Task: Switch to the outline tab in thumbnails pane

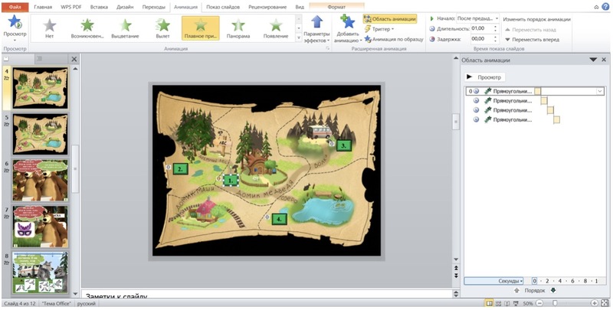Action: [x=40, y=59]
